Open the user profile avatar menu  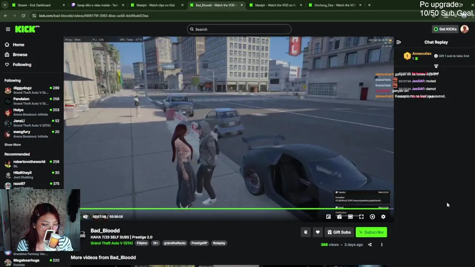(464, 29)
